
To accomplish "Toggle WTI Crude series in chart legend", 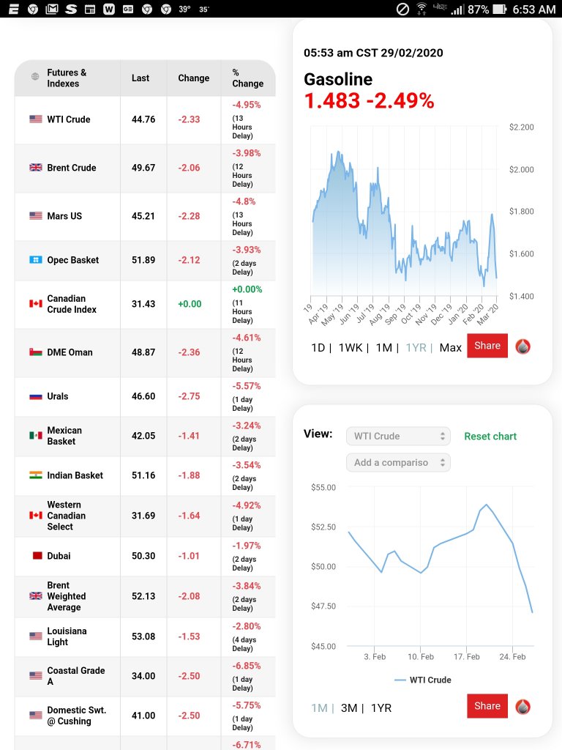I will click(423, 680).
